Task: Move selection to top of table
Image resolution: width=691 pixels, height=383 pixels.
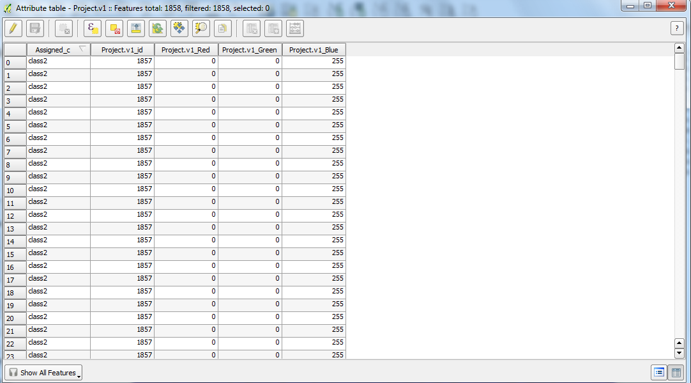Action: [x=136, y=29]
